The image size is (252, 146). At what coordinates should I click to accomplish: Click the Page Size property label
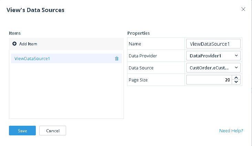pos(138,80)
